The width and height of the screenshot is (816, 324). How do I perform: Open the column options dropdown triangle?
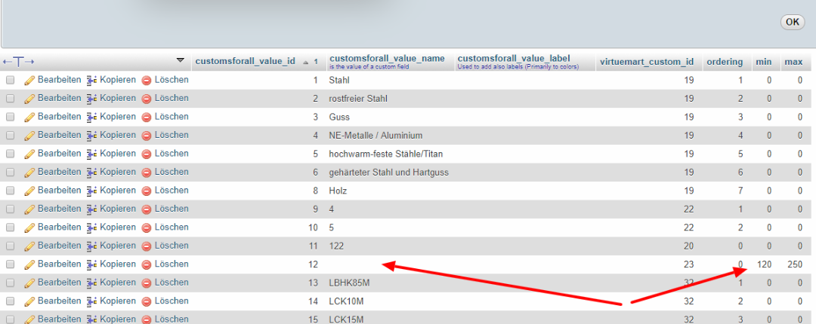coord(180,60)
